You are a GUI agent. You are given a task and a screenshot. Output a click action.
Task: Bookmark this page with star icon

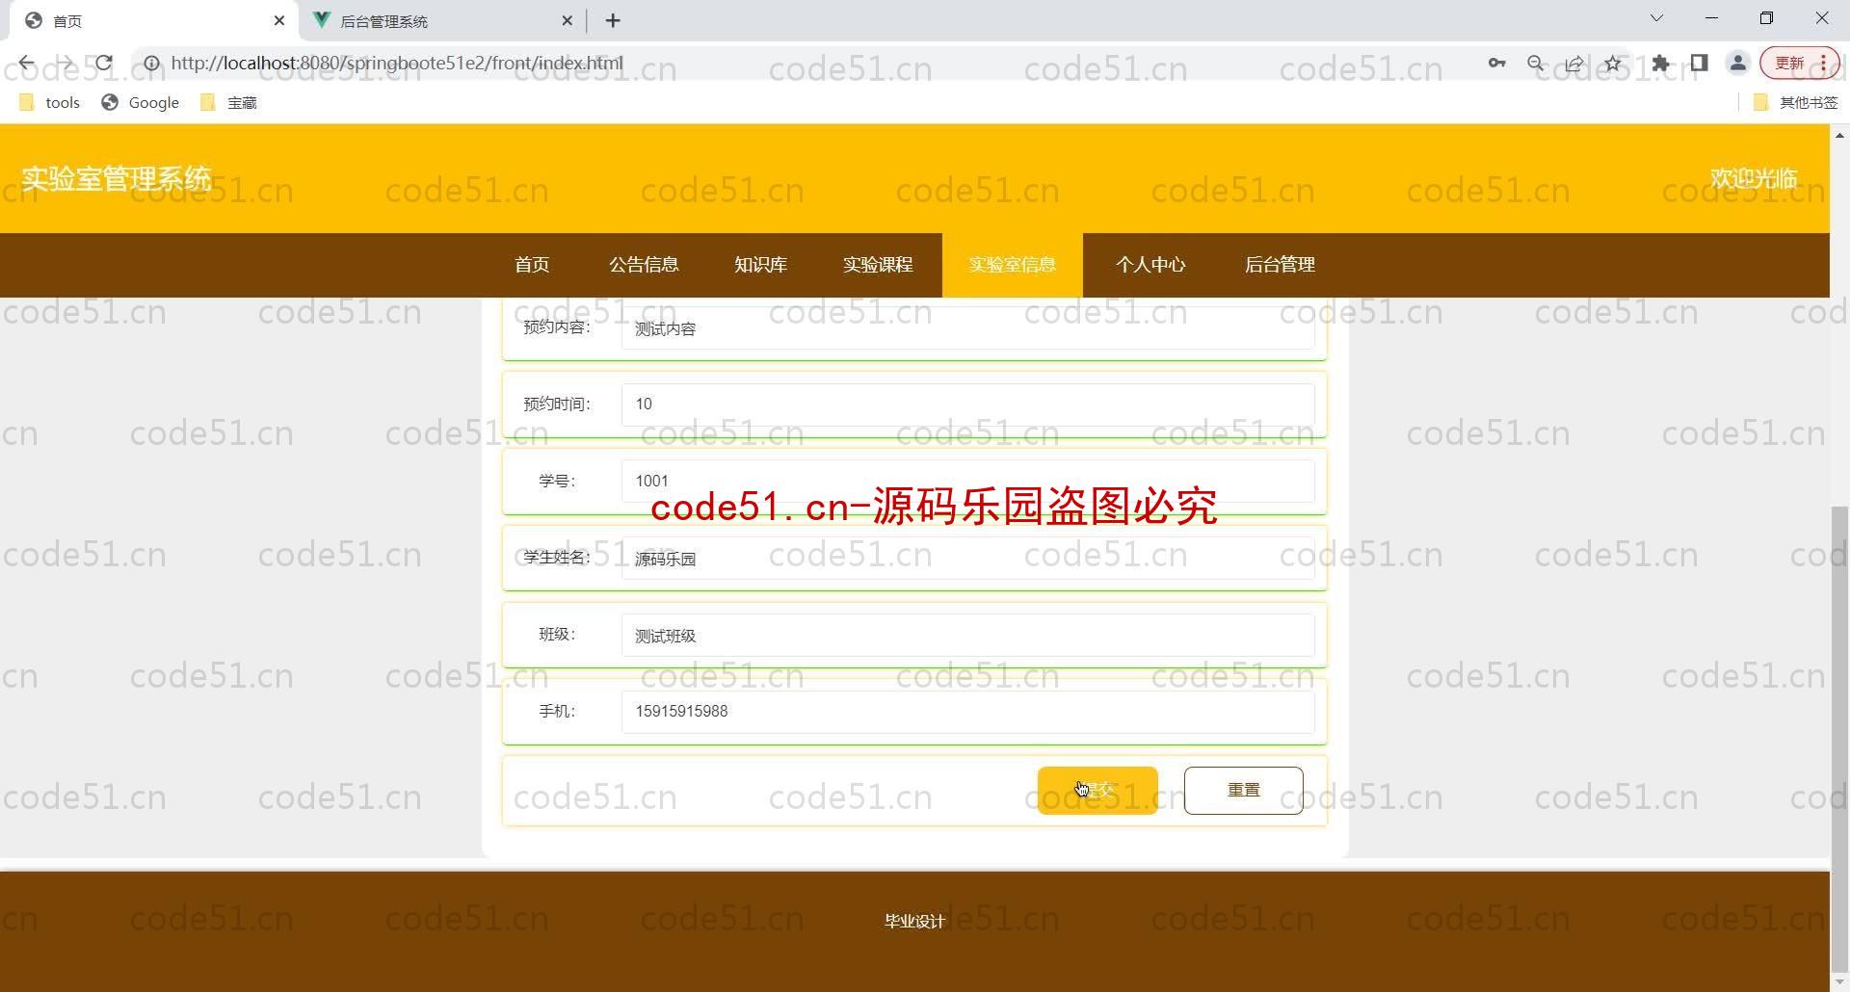(x=1613, y=64)
